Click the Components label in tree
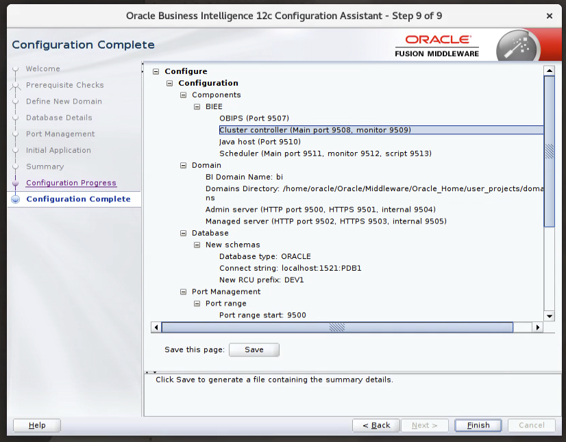Screen dimensions: 566x442 coord(217,95)
